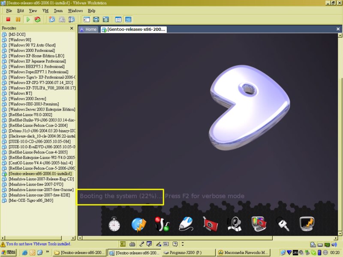Click the help question-mark language bar icon
Viewport: 343px width, 257px height.
(x=175, y=244)
